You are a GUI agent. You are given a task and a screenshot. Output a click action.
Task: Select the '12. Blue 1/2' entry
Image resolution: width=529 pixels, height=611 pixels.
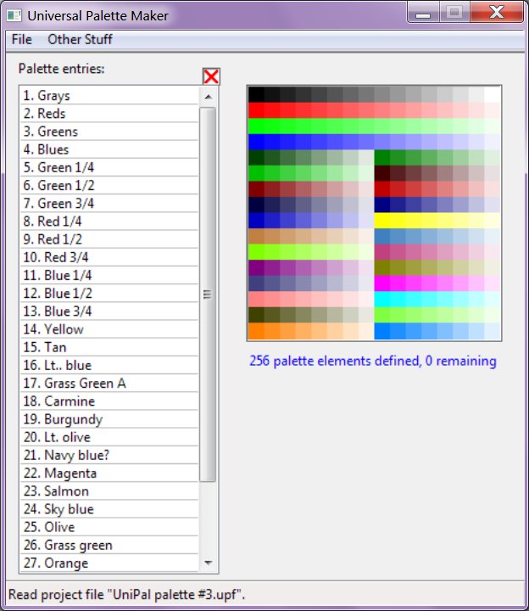click(109, 293)
